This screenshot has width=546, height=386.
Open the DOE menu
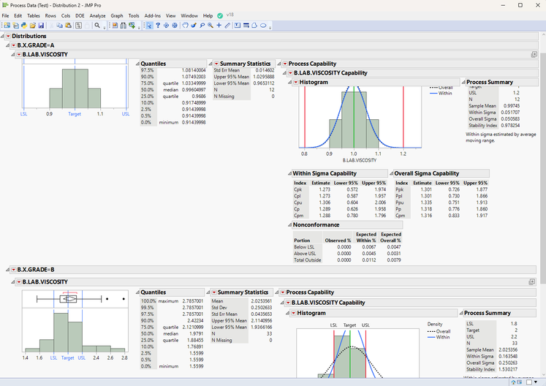tap(80, 15)
